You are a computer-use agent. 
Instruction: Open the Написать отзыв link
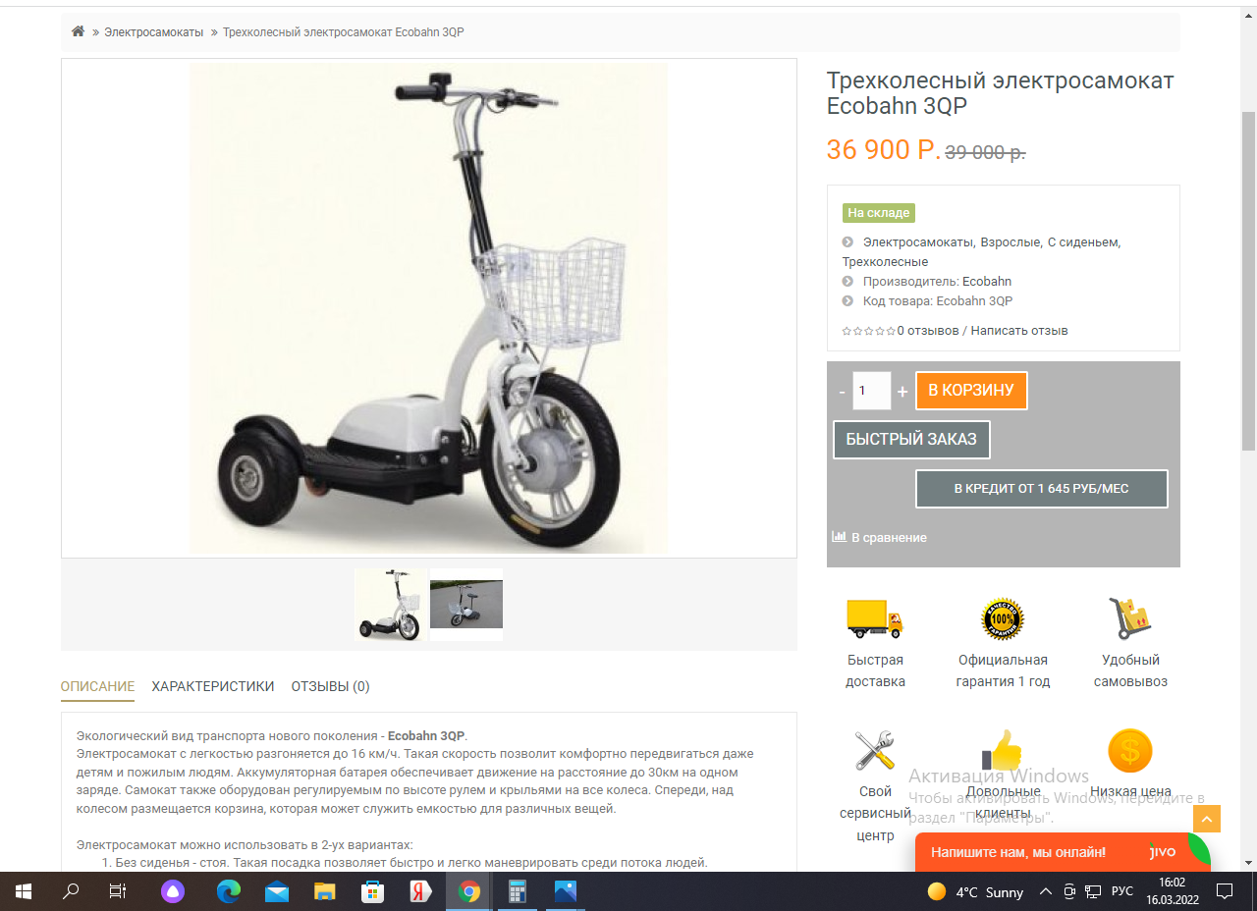(1019, 331)
